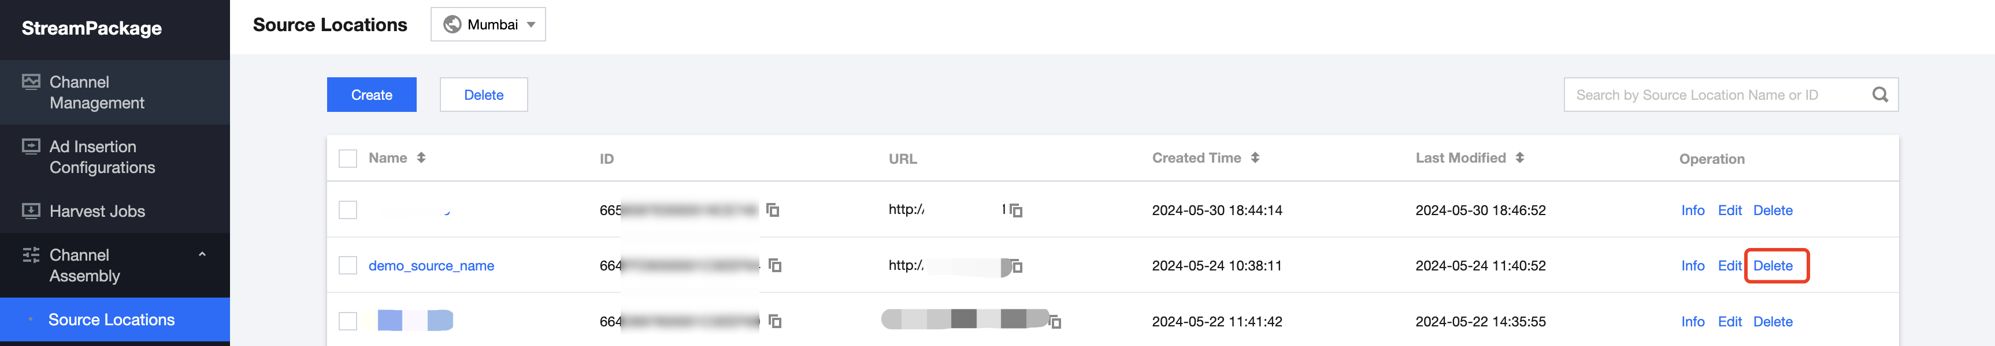Open Channel Management in sidebar
The width and height of the screenshot is (1995, 346).
pos(97,93)
